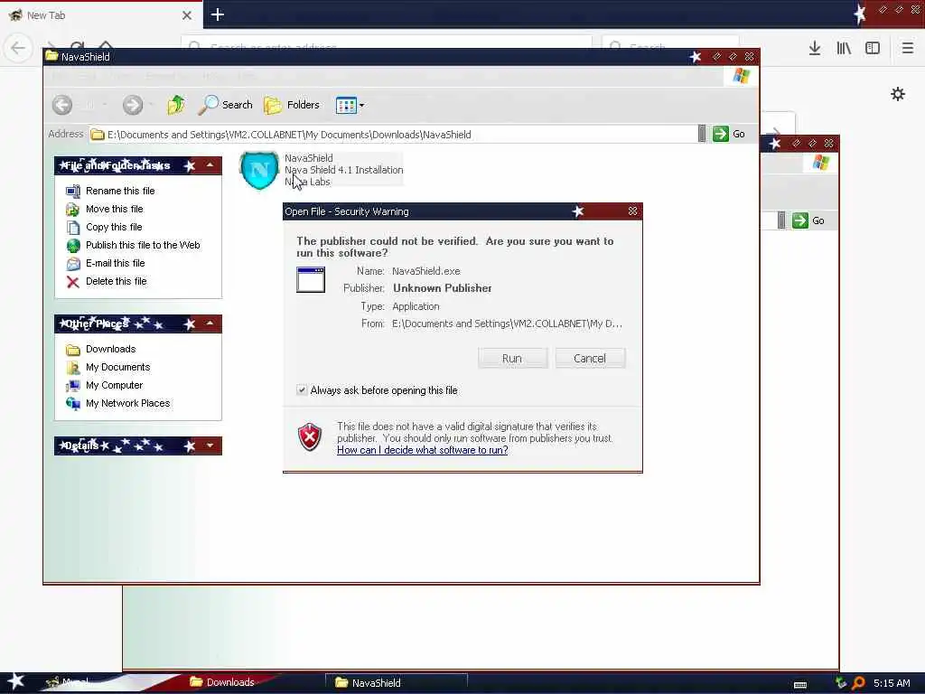Open How can I decide what software to run link
Screen dimensions: 925x694
423,450
